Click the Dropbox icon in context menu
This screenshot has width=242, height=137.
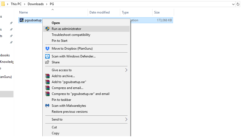coord(47,49)
